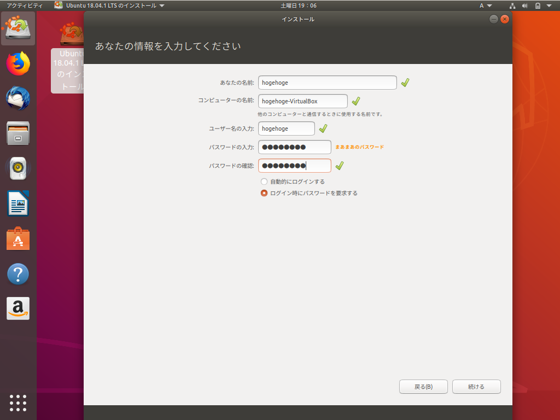Minimize the installer window
Screen dimensions: 560x420
494,19
